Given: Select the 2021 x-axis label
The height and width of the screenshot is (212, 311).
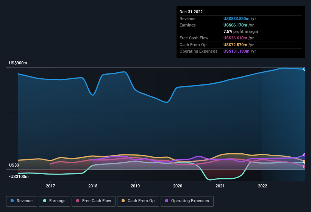Looking at the screenshot, I should point(220,186).
